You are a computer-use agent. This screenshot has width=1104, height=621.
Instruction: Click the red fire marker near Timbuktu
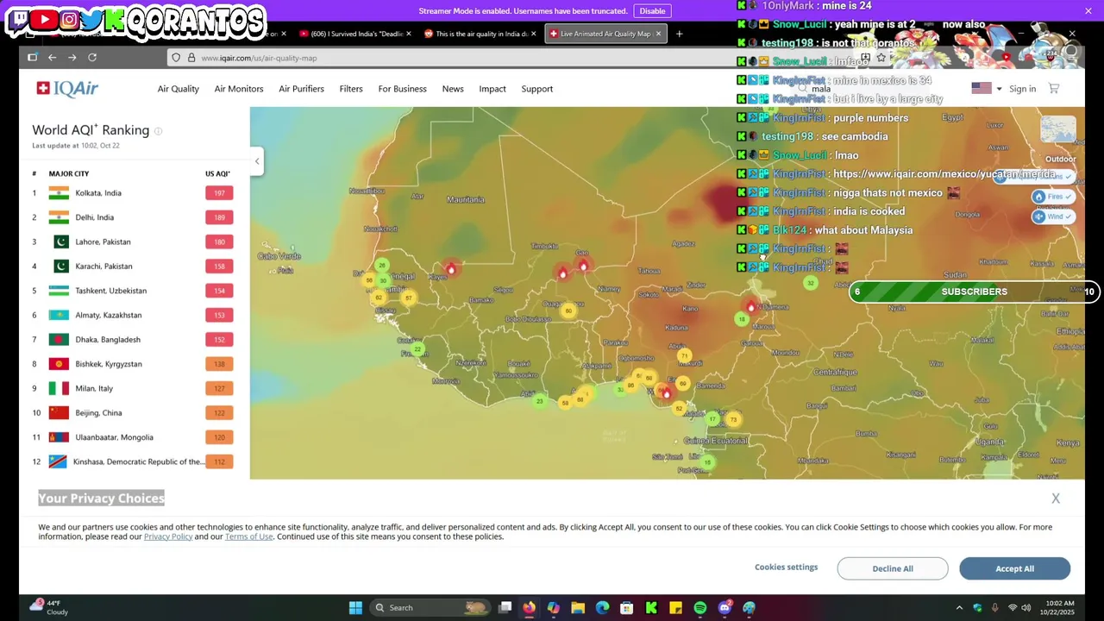(562, 273)
